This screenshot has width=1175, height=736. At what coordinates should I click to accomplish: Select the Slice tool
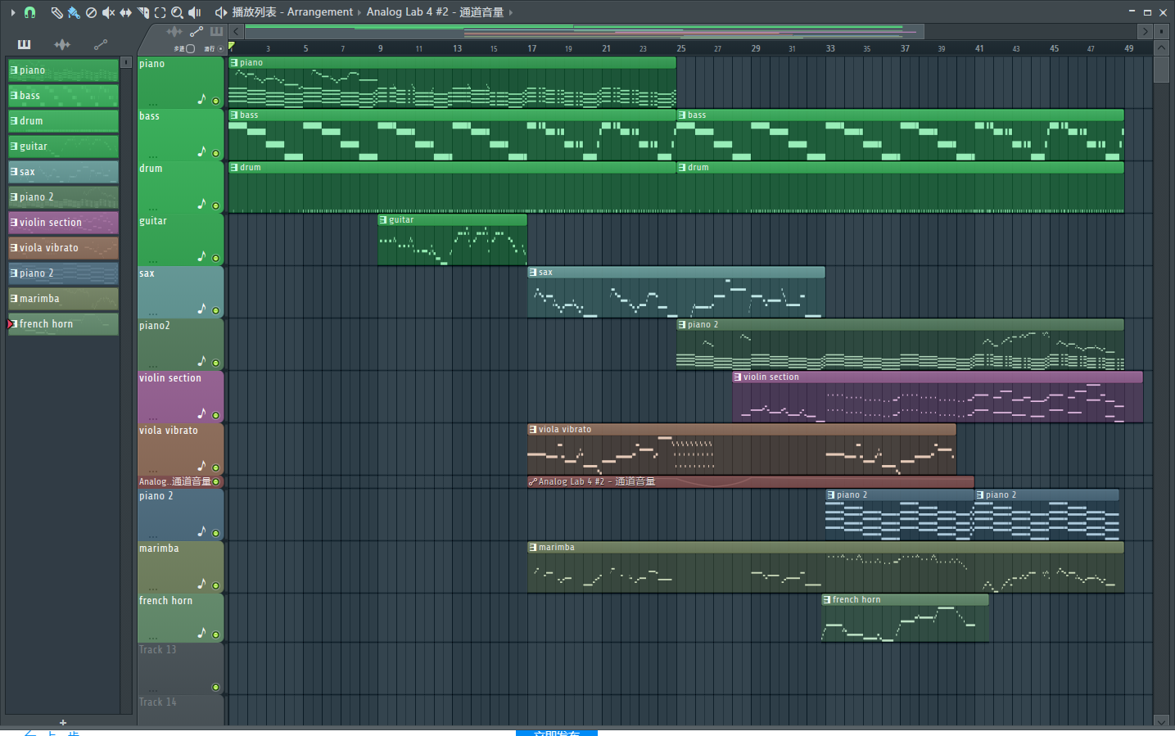pyautogui.click(x=143, y=12)
